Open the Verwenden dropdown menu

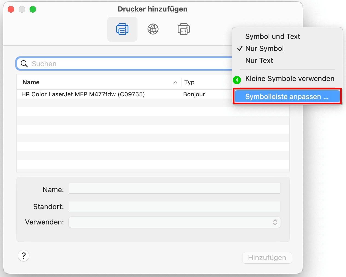click(x=174, y=222)
